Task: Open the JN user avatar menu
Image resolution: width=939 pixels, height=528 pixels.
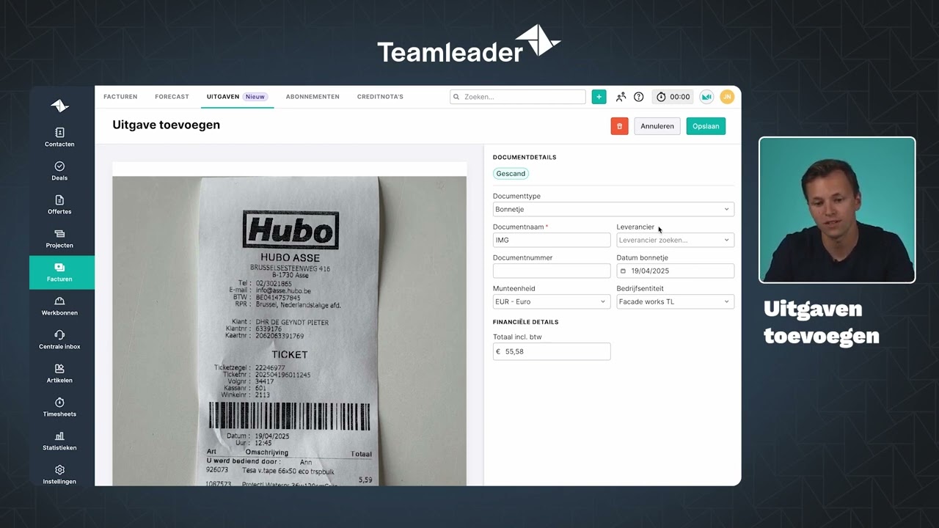Action: point(727,97)
